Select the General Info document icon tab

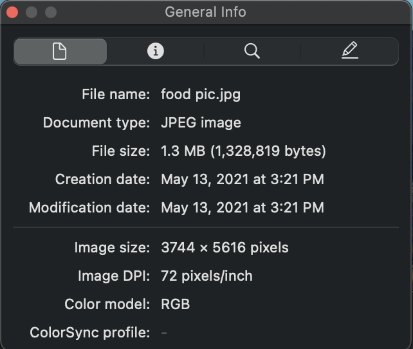(x=60, y=52)
